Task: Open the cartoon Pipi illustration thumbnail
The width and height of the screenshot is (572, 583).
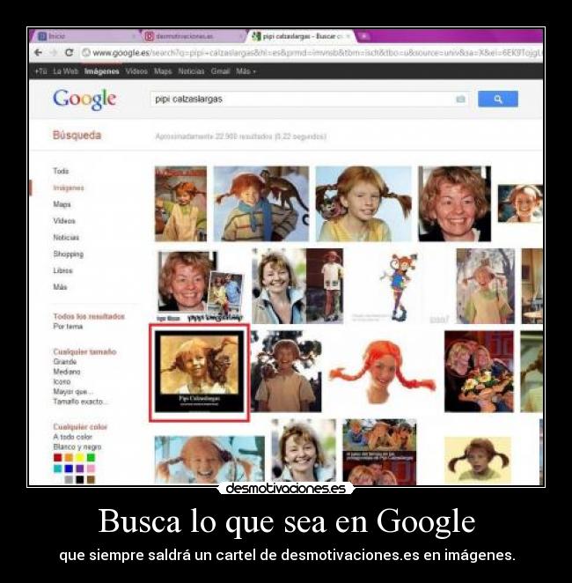Action: click(x=399, y=286)
